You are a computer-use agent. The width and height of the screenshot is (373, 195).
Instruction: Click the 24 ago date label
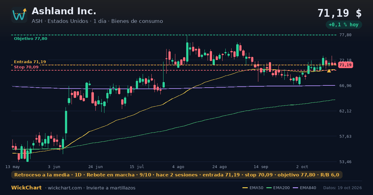point(219,167)
